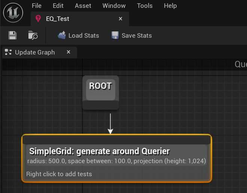Save the asset with the floppy disk icon

13,35
